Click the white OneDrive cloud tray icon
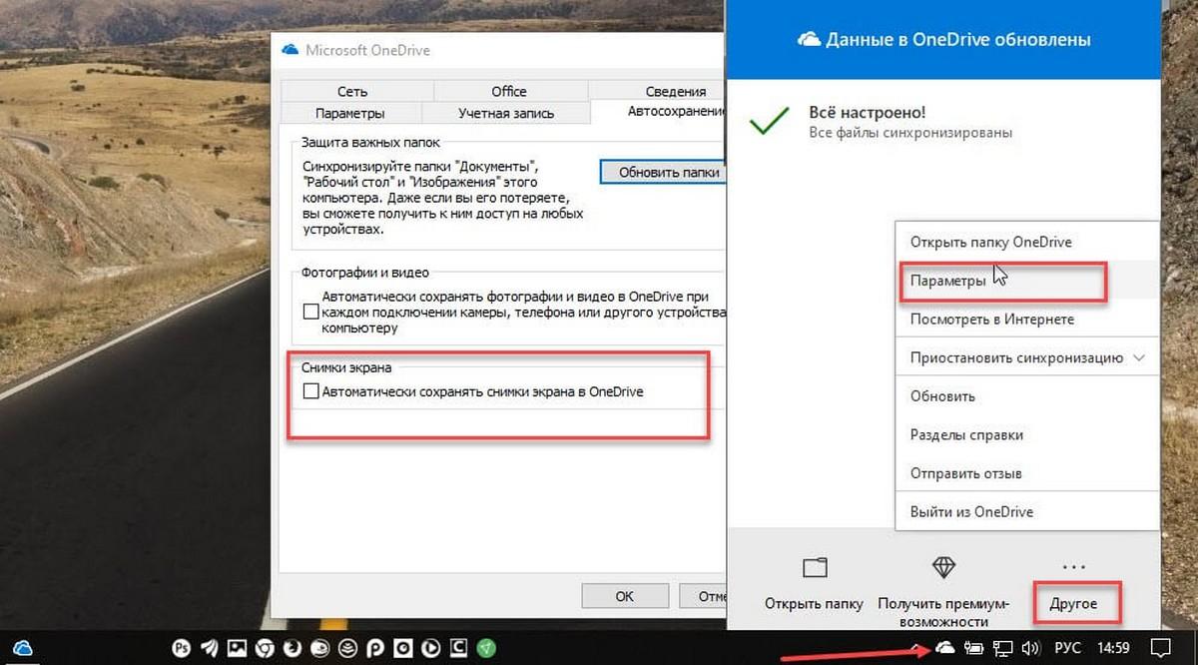The width and height of the screenshot is (1198, 665). point(944,648)
